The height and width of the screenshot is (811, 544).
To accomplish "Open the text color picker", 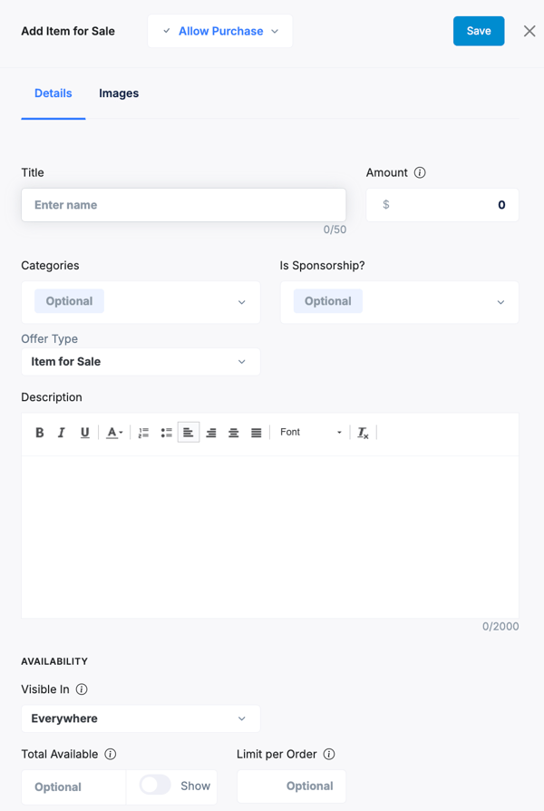I will coord(114,433).
